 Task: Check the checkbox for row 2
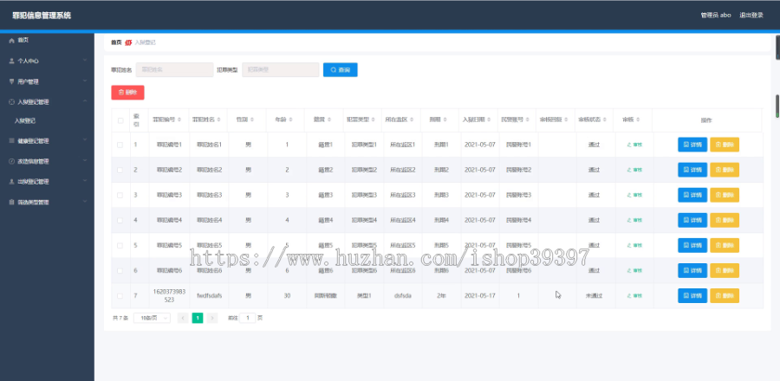click(120, 170)
